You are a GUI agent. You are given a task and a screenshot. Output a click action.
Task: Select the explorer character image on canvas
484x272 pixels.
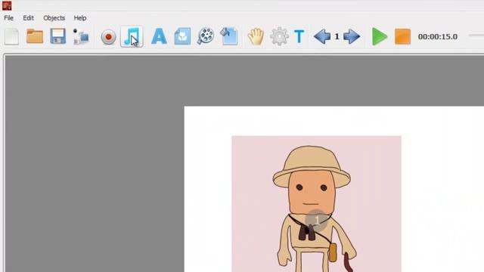pyautogui.click(x=316, y=203)
